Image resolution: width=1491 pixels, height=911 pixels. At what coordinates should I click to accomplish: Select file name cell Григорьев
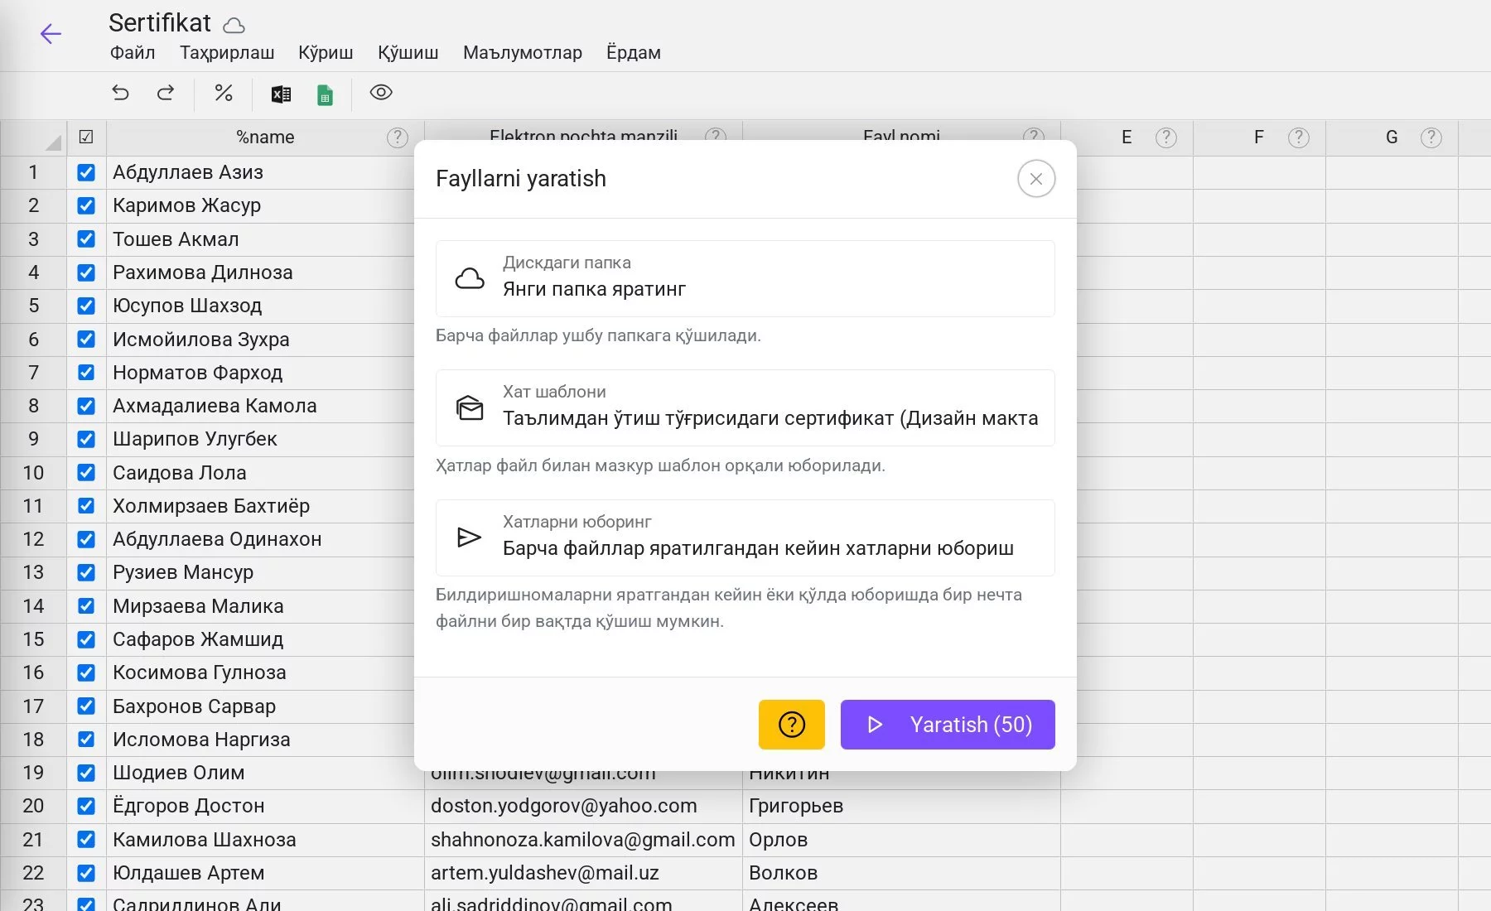pyautogui.click(x=901, y=806)
